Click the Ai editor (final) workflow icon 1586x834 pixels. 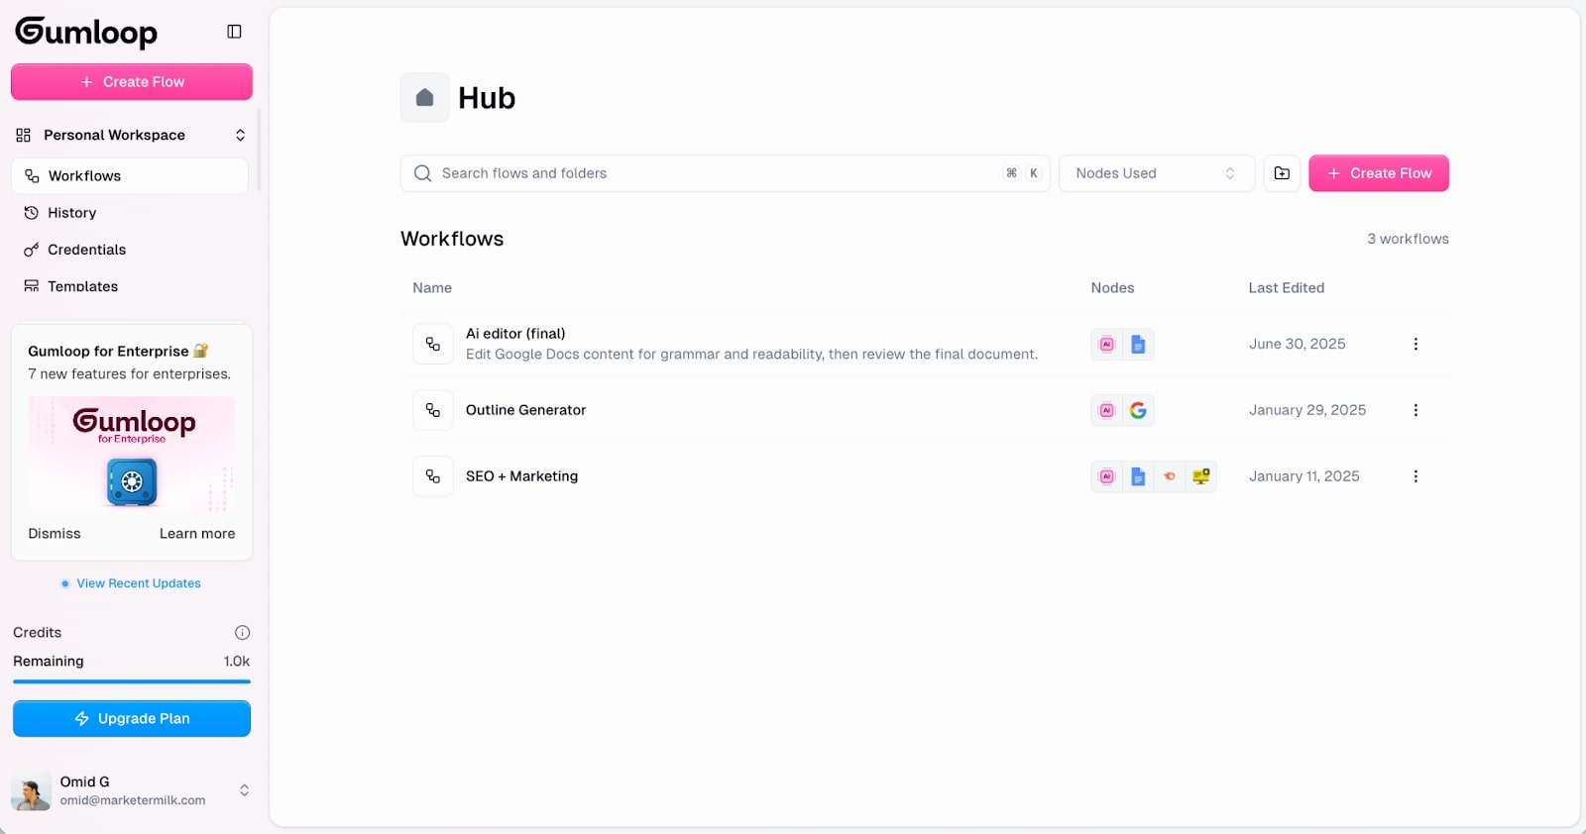click(433, 344)
